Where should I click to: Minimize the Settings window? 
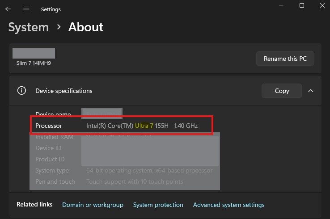[x=281, y=5]
